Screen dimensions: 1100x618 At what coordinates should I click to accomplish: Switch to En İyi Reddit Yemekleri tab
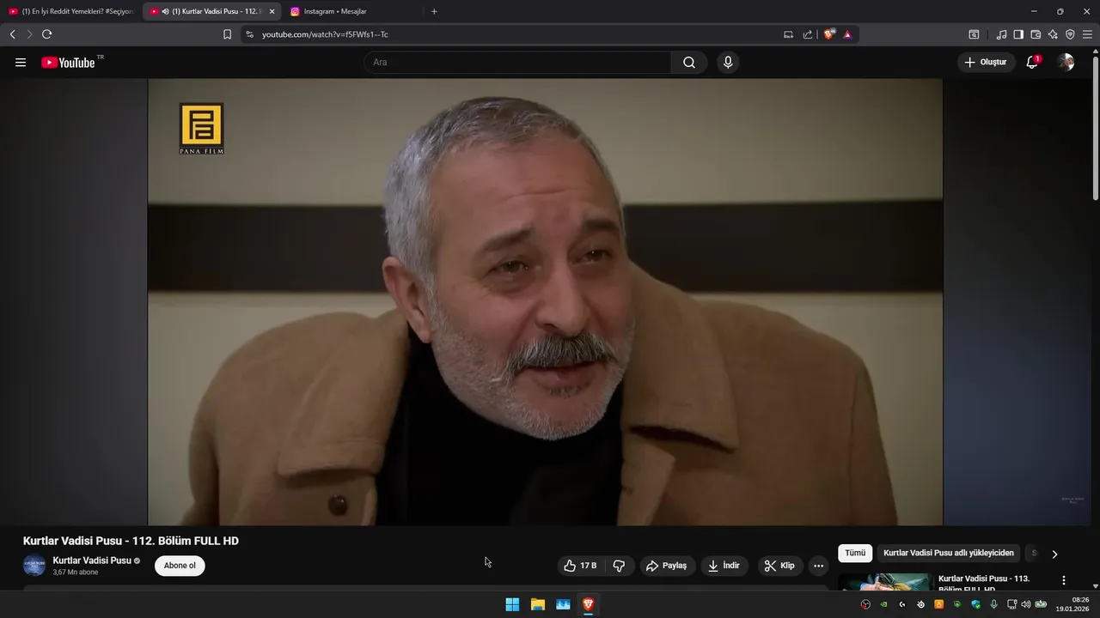[x=70, y=11]
